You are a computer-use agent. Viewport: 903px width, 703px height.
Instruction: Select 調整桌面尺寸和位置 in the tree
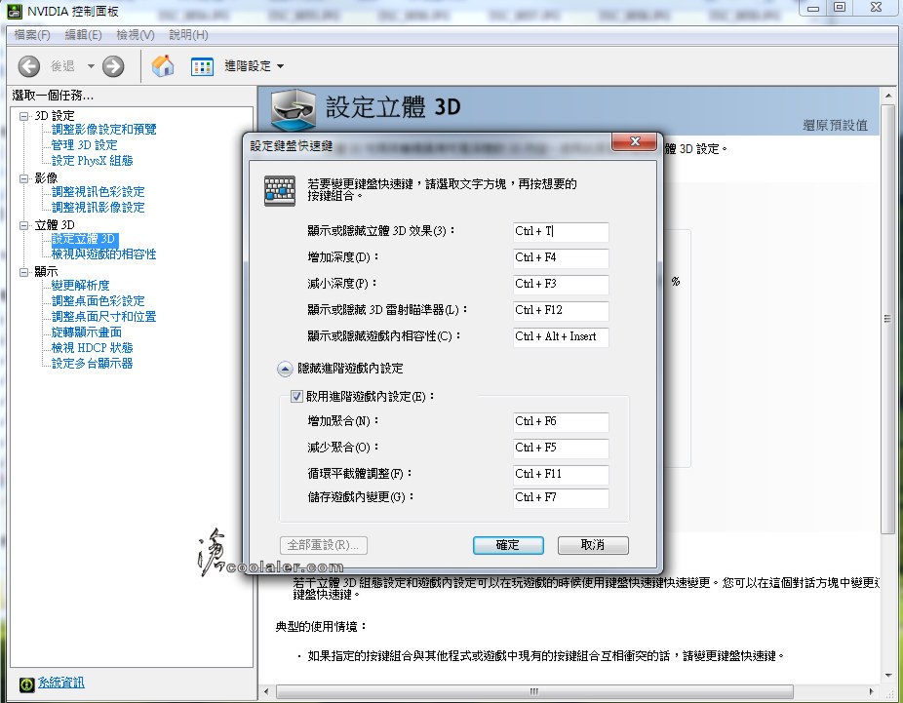[x=103, y=317]
